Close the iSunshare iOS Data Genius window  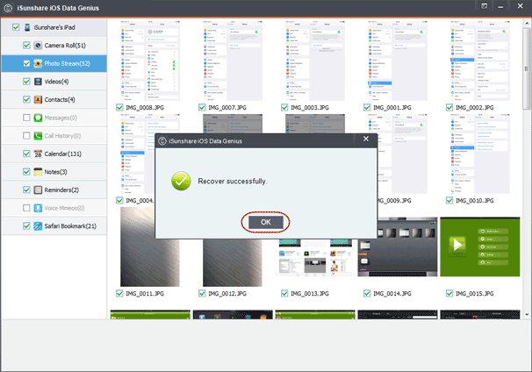(x=520, y=6)
